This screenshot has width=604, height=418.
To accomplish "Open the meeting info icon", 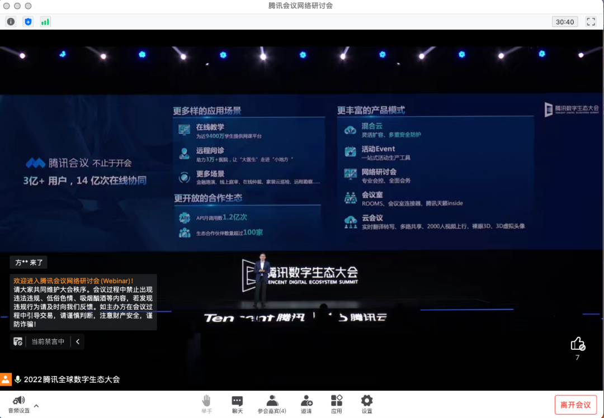I will [x=11, y=22].
